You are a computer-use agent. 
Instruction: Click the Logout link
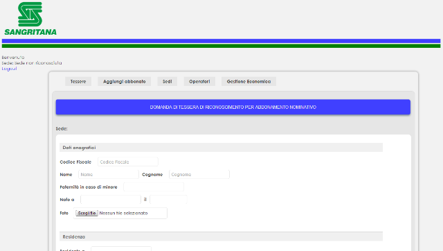(9, 69)
